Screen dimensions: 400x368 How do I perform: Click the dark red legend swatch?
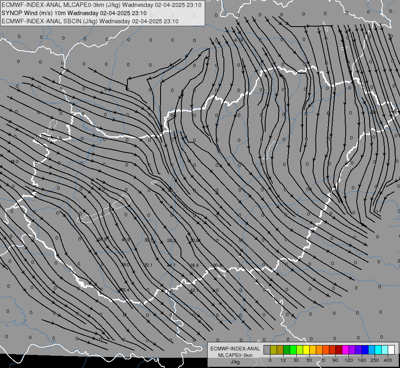tap(339, 350)
